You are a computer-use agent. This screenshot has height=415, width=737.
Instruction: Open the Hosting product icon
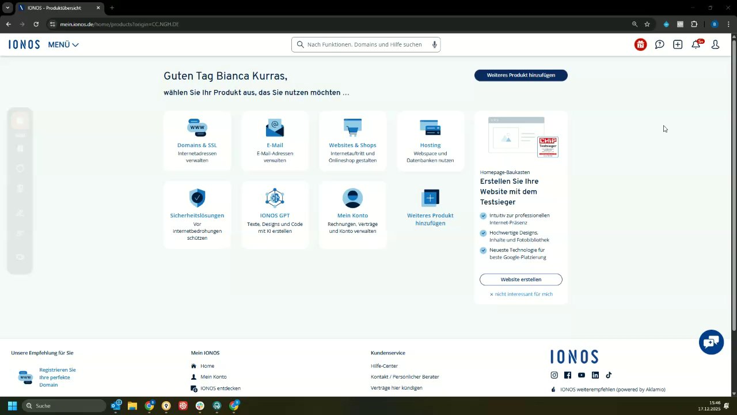click(430, 127)
